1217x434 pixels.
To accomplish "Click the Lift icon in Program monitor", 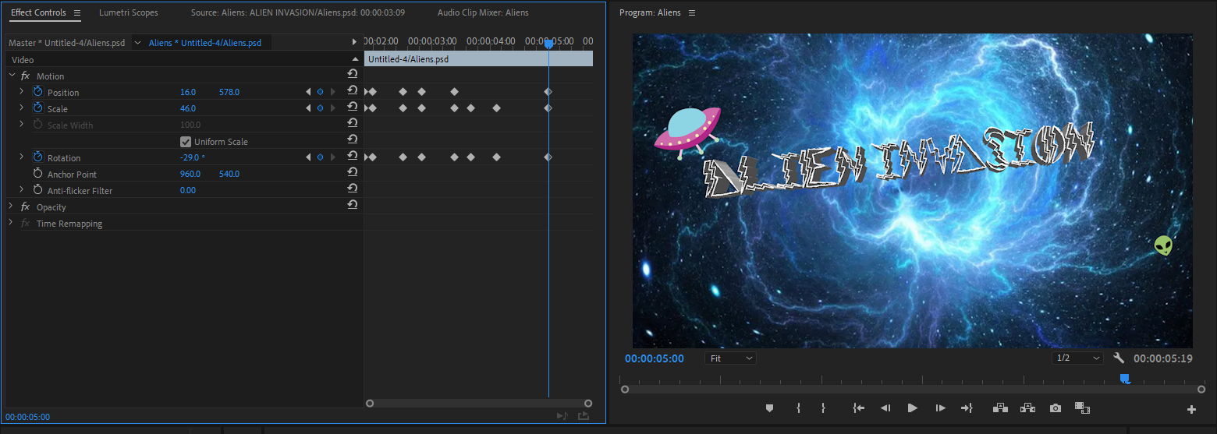I will coord(999,408).
